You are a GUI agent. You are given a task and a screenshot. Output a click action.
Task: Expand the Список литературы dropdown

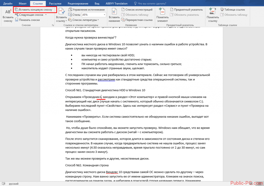click(x=98, y=20)
